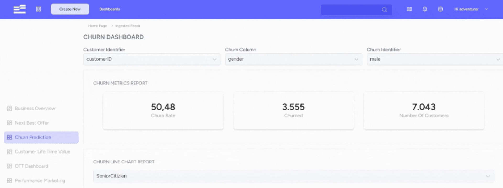Click the Customer Life Time Value icon
The width and height of the screenshot is (503, 188).
pyautogui.click(x=9, y=152)
